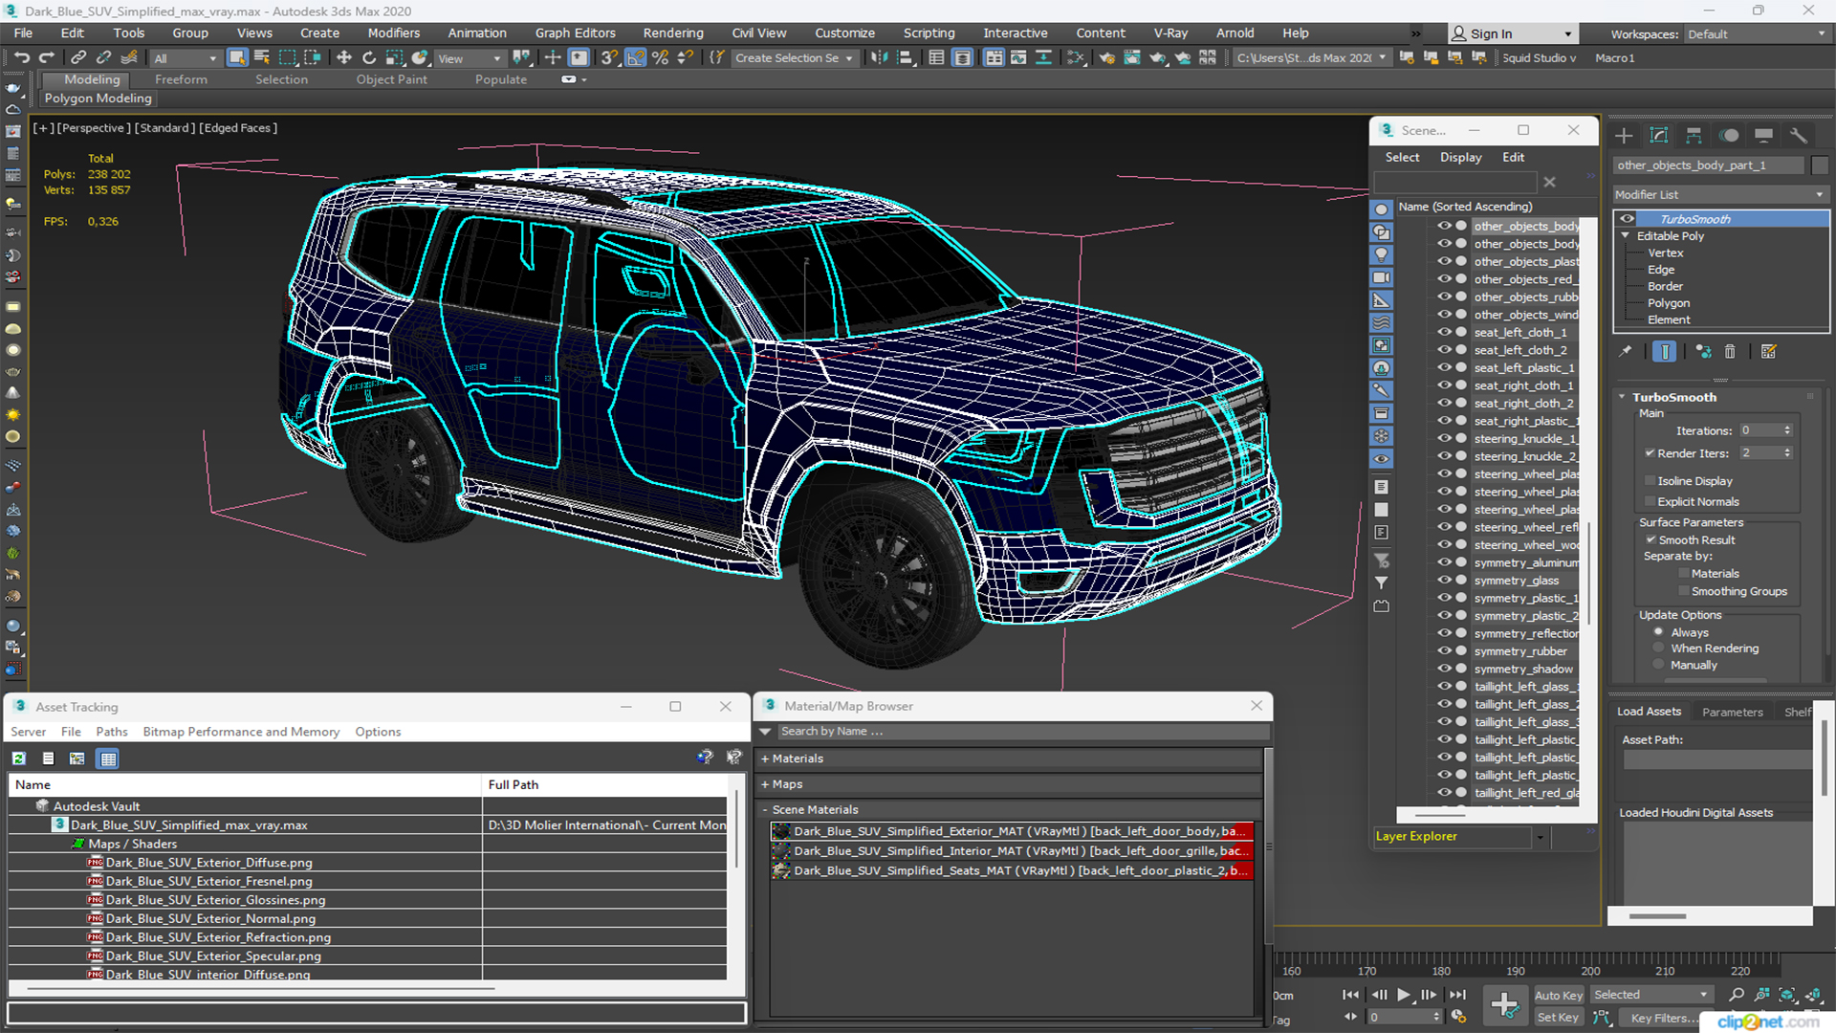
Task: Click Auto Key button
Action: coord(1559,996)
